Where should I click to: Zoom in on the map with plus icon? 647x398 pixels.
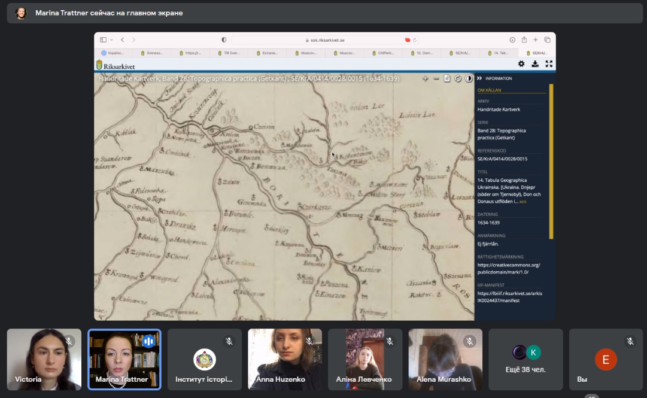(425, 78)
